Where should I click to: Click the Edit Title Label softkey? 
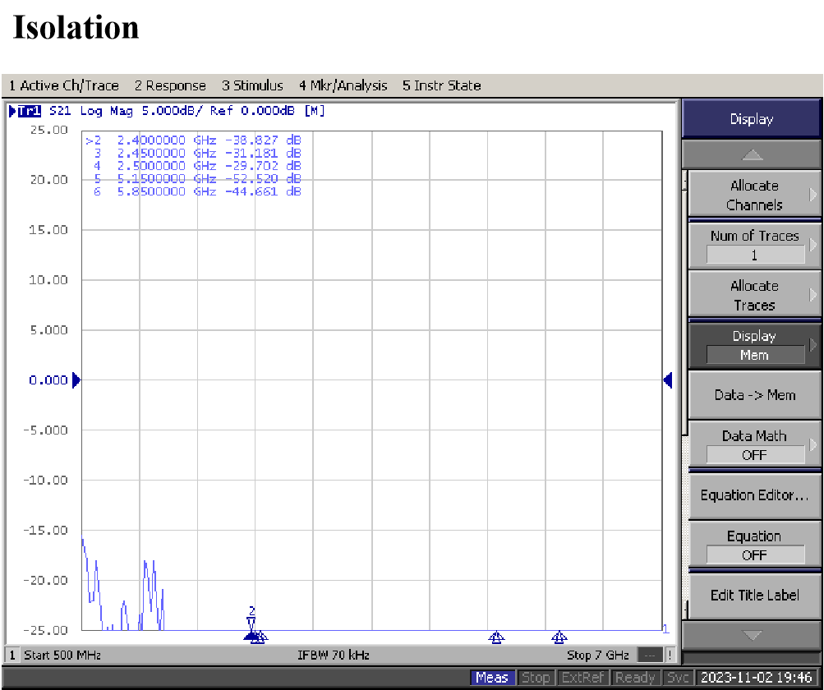click(754, 596)
